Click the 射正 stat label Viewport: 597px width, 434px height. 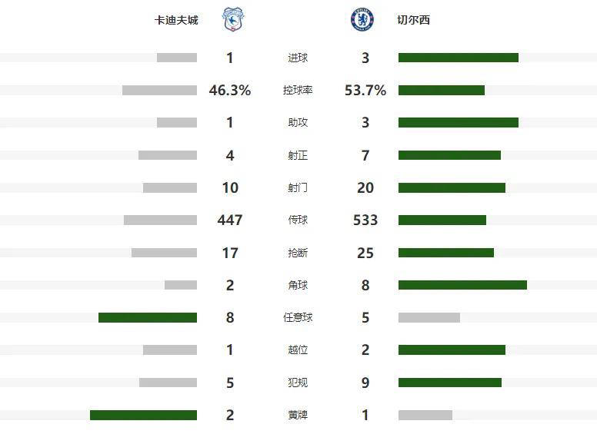click(x=298, y=155)
